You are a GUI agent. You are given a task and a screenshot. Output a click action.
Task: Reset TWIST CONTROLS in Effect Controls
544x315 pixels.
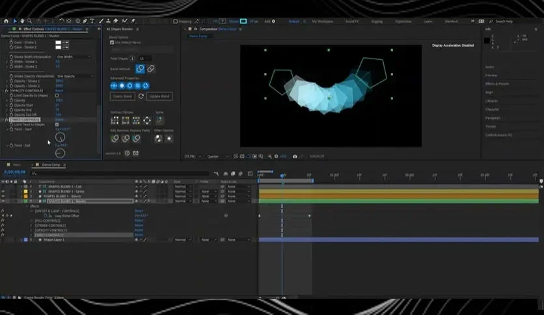click(x=59, y=120)
